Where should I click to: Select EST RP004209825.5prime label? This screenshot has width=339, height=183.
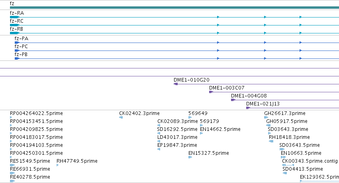click(36, 129)
